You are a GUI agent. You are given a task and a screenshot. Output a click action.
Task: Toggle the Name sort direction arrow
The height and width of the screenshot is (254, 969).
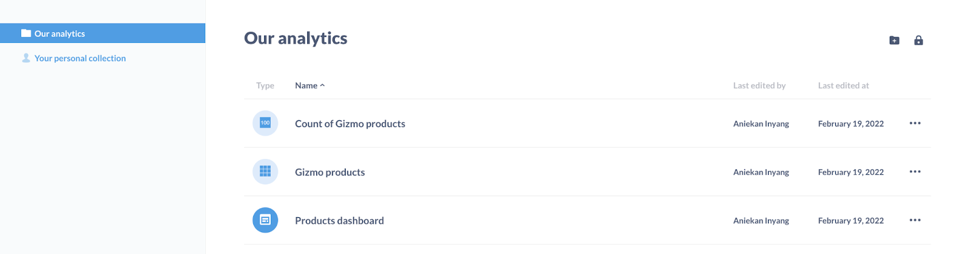[322, 86]
